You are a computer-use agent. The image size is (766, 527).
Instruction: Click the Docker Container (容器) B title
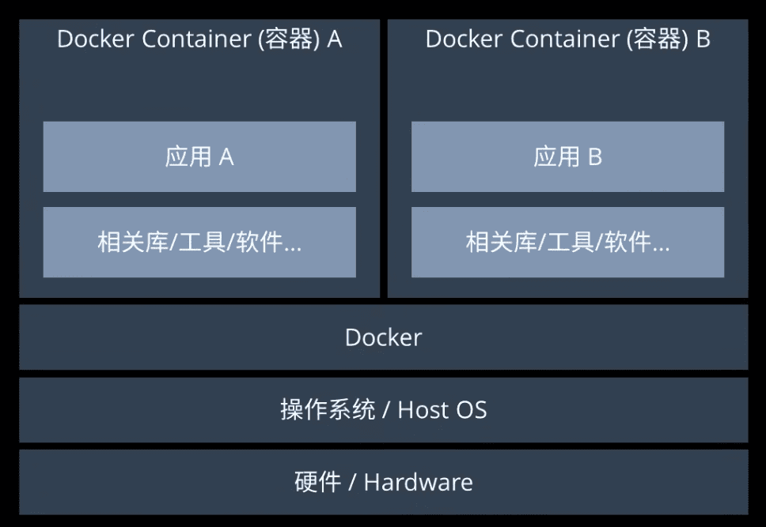tap(567, 39)
